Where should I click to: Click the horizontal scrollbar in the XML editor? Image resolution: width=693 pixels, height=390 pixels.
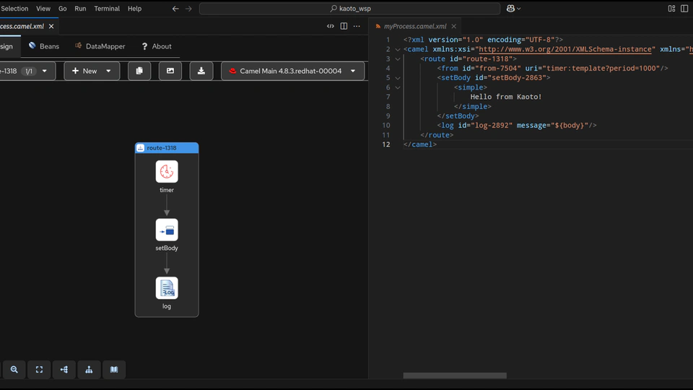(455, 376)
